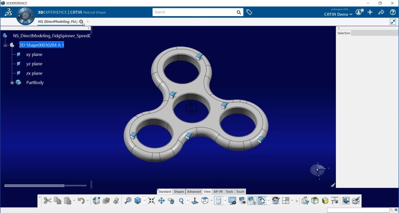Click the cylinder shading mode icon
Viewport: 399px width, 213px height.
tap(218, 201)
